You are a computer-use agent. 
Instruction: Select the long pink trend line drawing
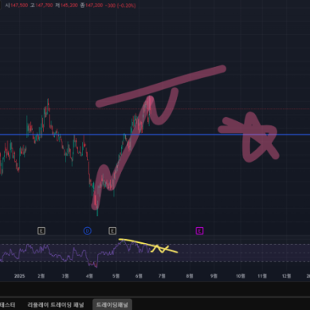point(161,86)
